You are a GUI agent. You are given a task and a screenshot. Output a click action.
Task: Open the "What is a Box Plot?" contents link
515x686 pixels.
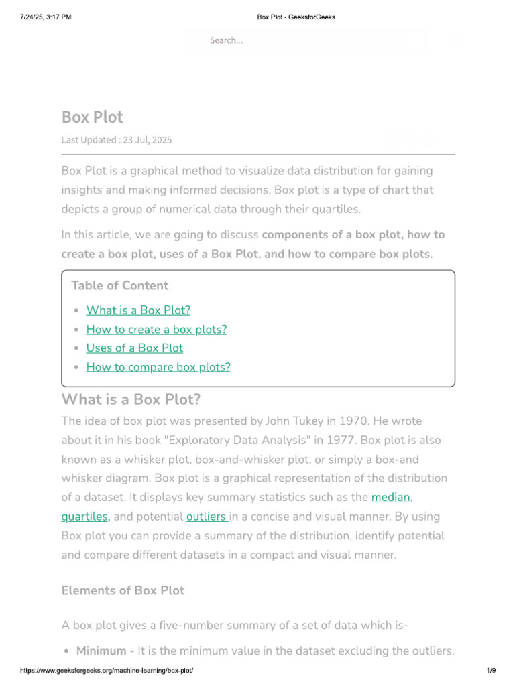[x=138, y=310]
